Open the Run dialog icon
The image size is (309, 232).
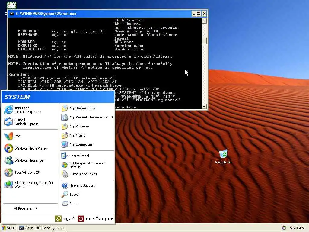tap(65, 204)
